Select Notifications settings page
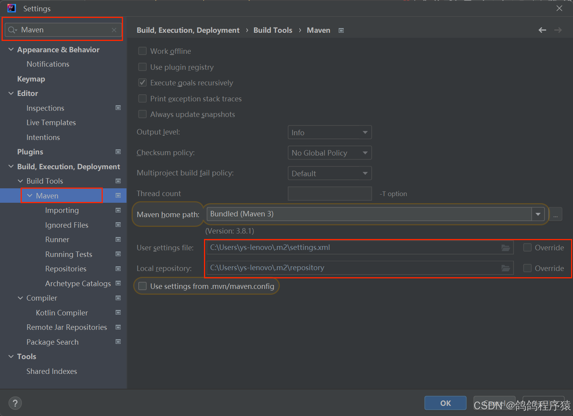 coord(48,64)
